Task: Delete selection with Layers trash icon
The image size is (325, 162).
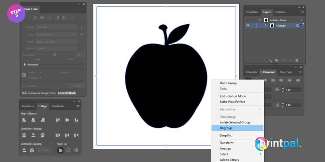Action: pos(297,60)
